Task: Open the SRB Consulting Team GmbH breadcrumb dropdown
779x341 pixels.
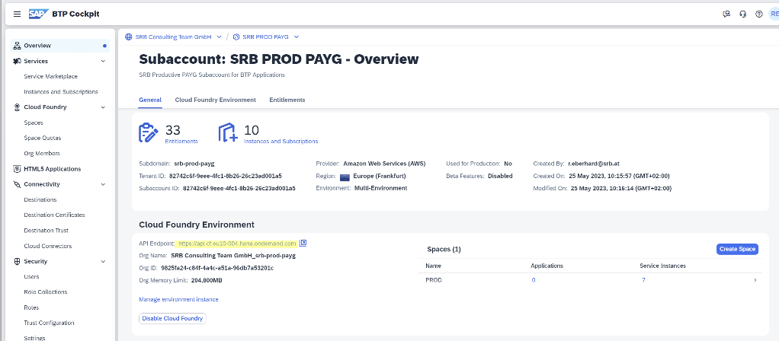Action: [x=220, y=37]
